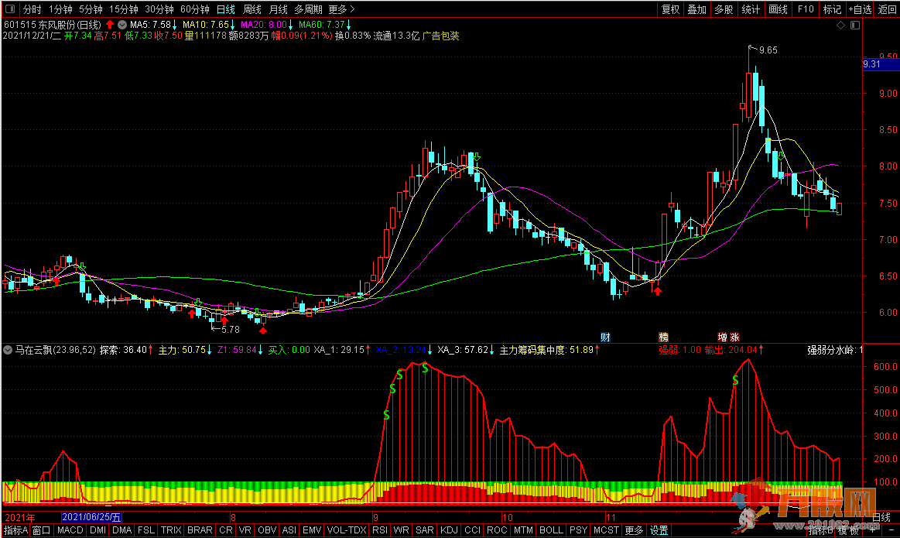Select the 日线 daily tab
Screen dimensions: 900x538
[x=226, y=9]
